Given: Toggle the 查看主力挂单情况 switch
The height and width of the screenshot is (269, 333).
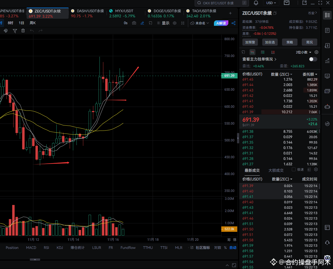Looking at the screenshot, I should point(313,59).
